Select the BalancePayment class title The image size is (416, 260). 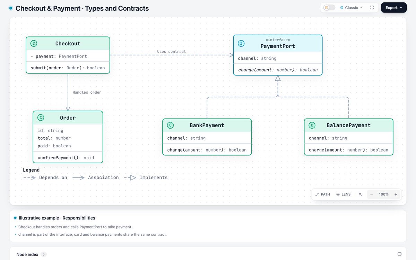pyautogui.click(x=349, y=125)
